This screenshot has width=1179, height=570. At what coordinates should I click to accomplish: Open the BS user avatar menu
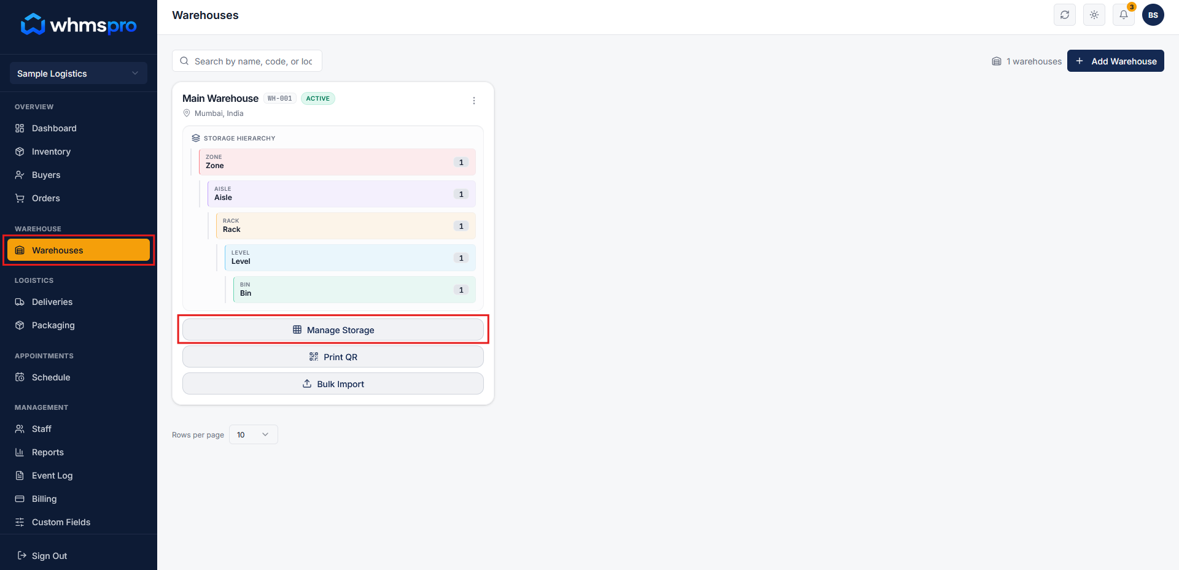(1153, 15)
